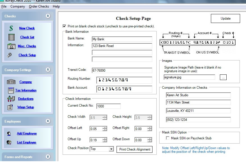Enable Mask SSN on Paycheck Stub
The width and height of the screenshot is (246, 162).
(168, 138)
